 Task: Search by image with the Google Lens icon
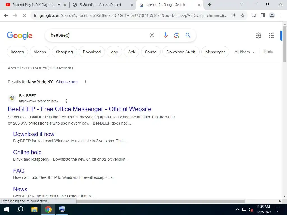(177, 35)
